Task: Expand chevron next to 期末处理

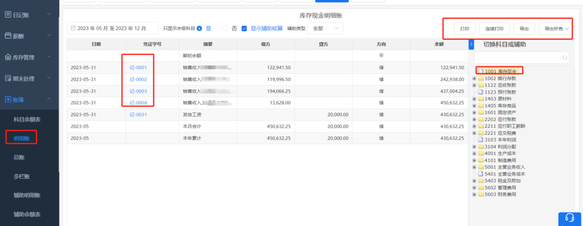Action: [49, 78]
